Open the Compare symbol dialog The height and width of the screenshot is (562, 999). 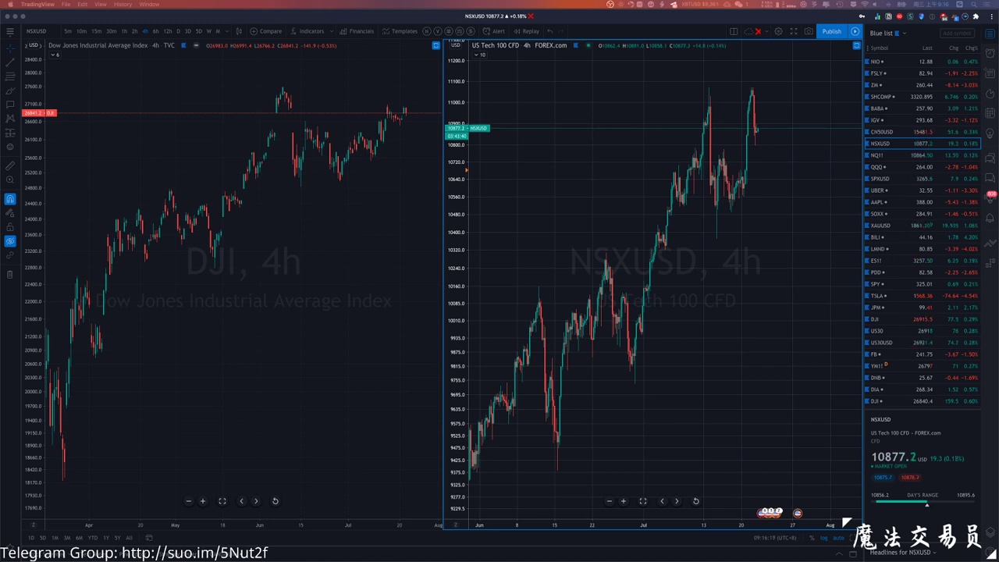coord(266,31)
